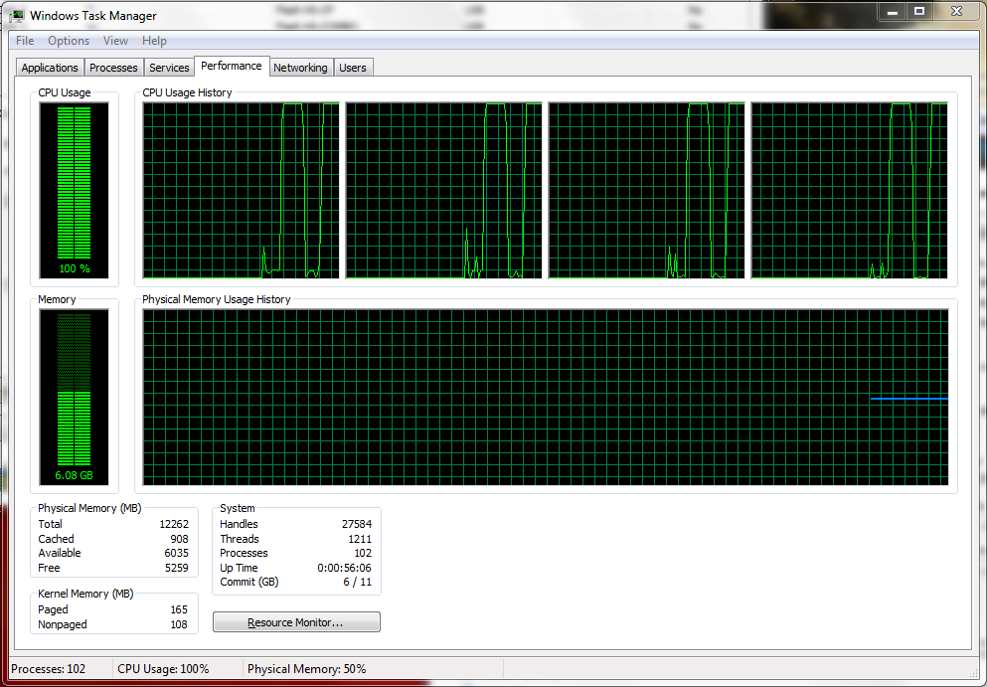The height and width of the screenshot is (687, 987).
Task: Click the first CPU usage history graph
Action: click(x=242, y=190)
